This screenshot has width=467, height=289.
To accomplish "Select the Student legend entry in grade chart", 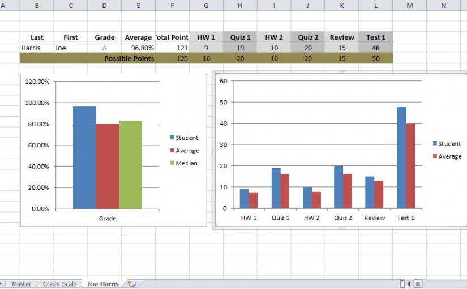I will (x=183, y=138).
